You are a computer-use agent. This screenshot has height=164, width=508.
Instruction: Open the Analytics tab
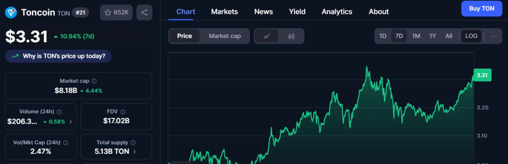pyautogui.click(x=337, y=11)
